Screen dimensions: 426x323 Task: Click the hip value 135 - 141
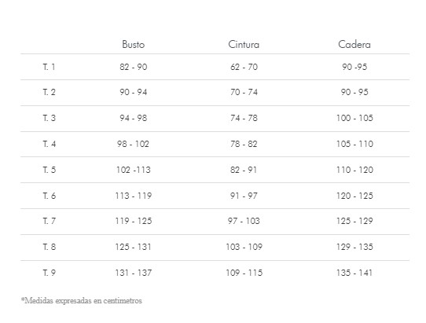(354, 273)
